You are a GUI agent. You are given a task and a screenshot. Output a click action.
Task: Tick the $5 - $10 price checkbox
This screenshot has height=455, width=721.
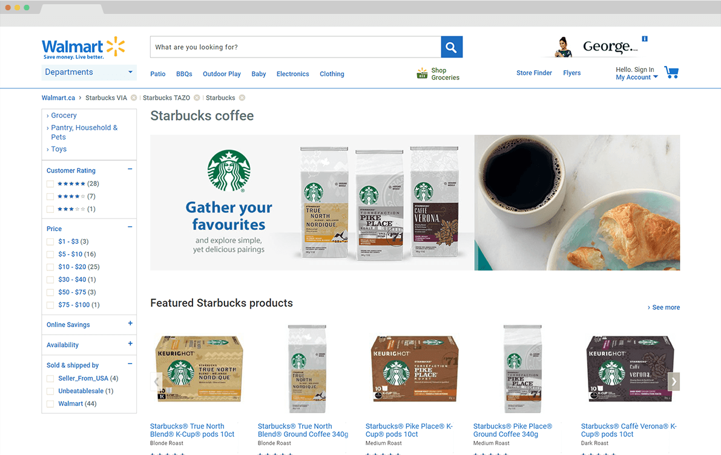50,254
